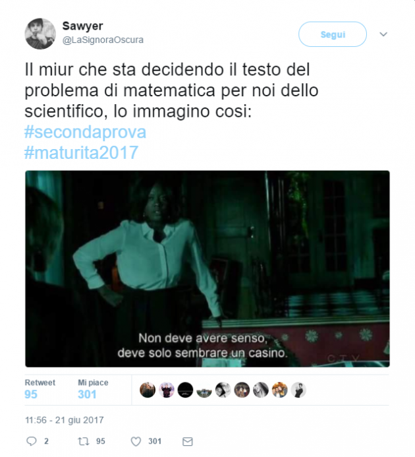Open the @LaSignoraOscura handle
Screen dimensions: 415x457
103,40
